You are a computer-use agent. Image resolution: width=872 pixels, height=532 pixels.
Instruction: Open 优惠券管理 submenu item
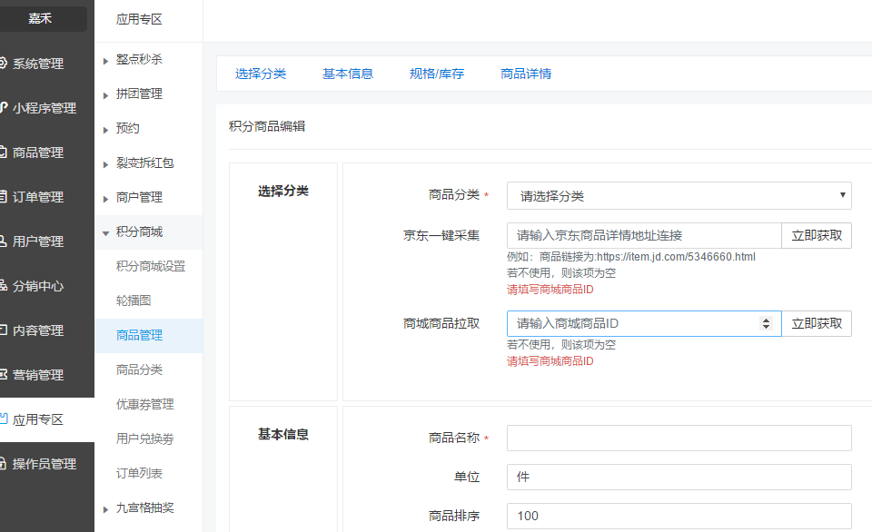tap(144, 404)
